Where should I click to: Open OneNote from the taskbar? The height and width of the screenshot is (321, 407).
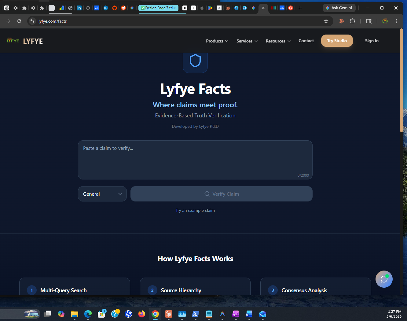point(236,314)
